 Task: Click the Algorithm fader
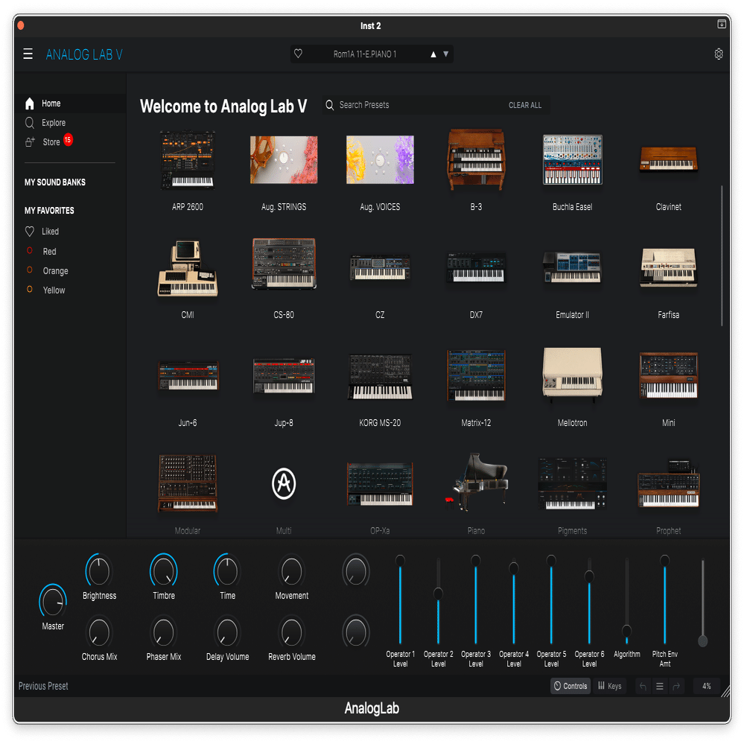point(627,631)
